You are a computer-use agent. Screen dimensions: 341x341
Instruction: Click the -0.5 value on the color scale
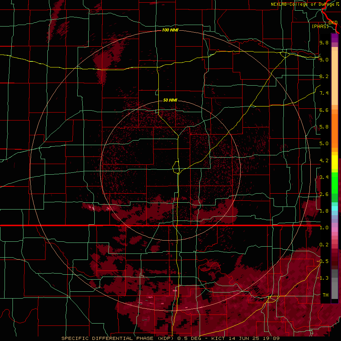pyautogui.click(x=322, y=261)
